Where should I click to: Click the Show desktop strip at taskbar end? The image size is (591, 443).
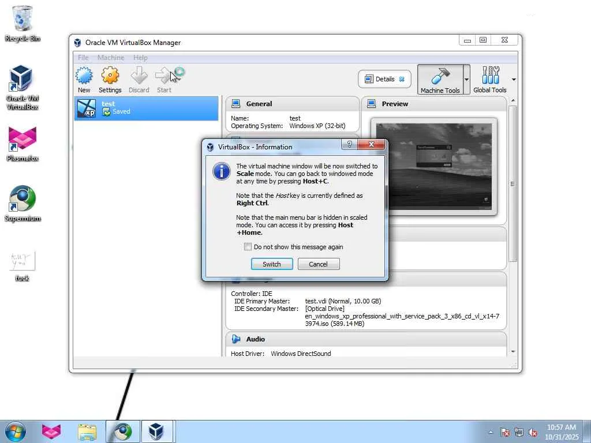point(587,431)
